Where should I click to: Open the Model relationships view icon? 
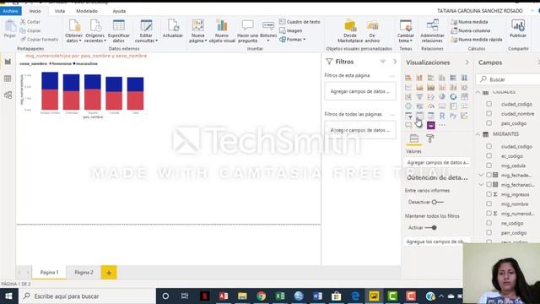point(8,95)
